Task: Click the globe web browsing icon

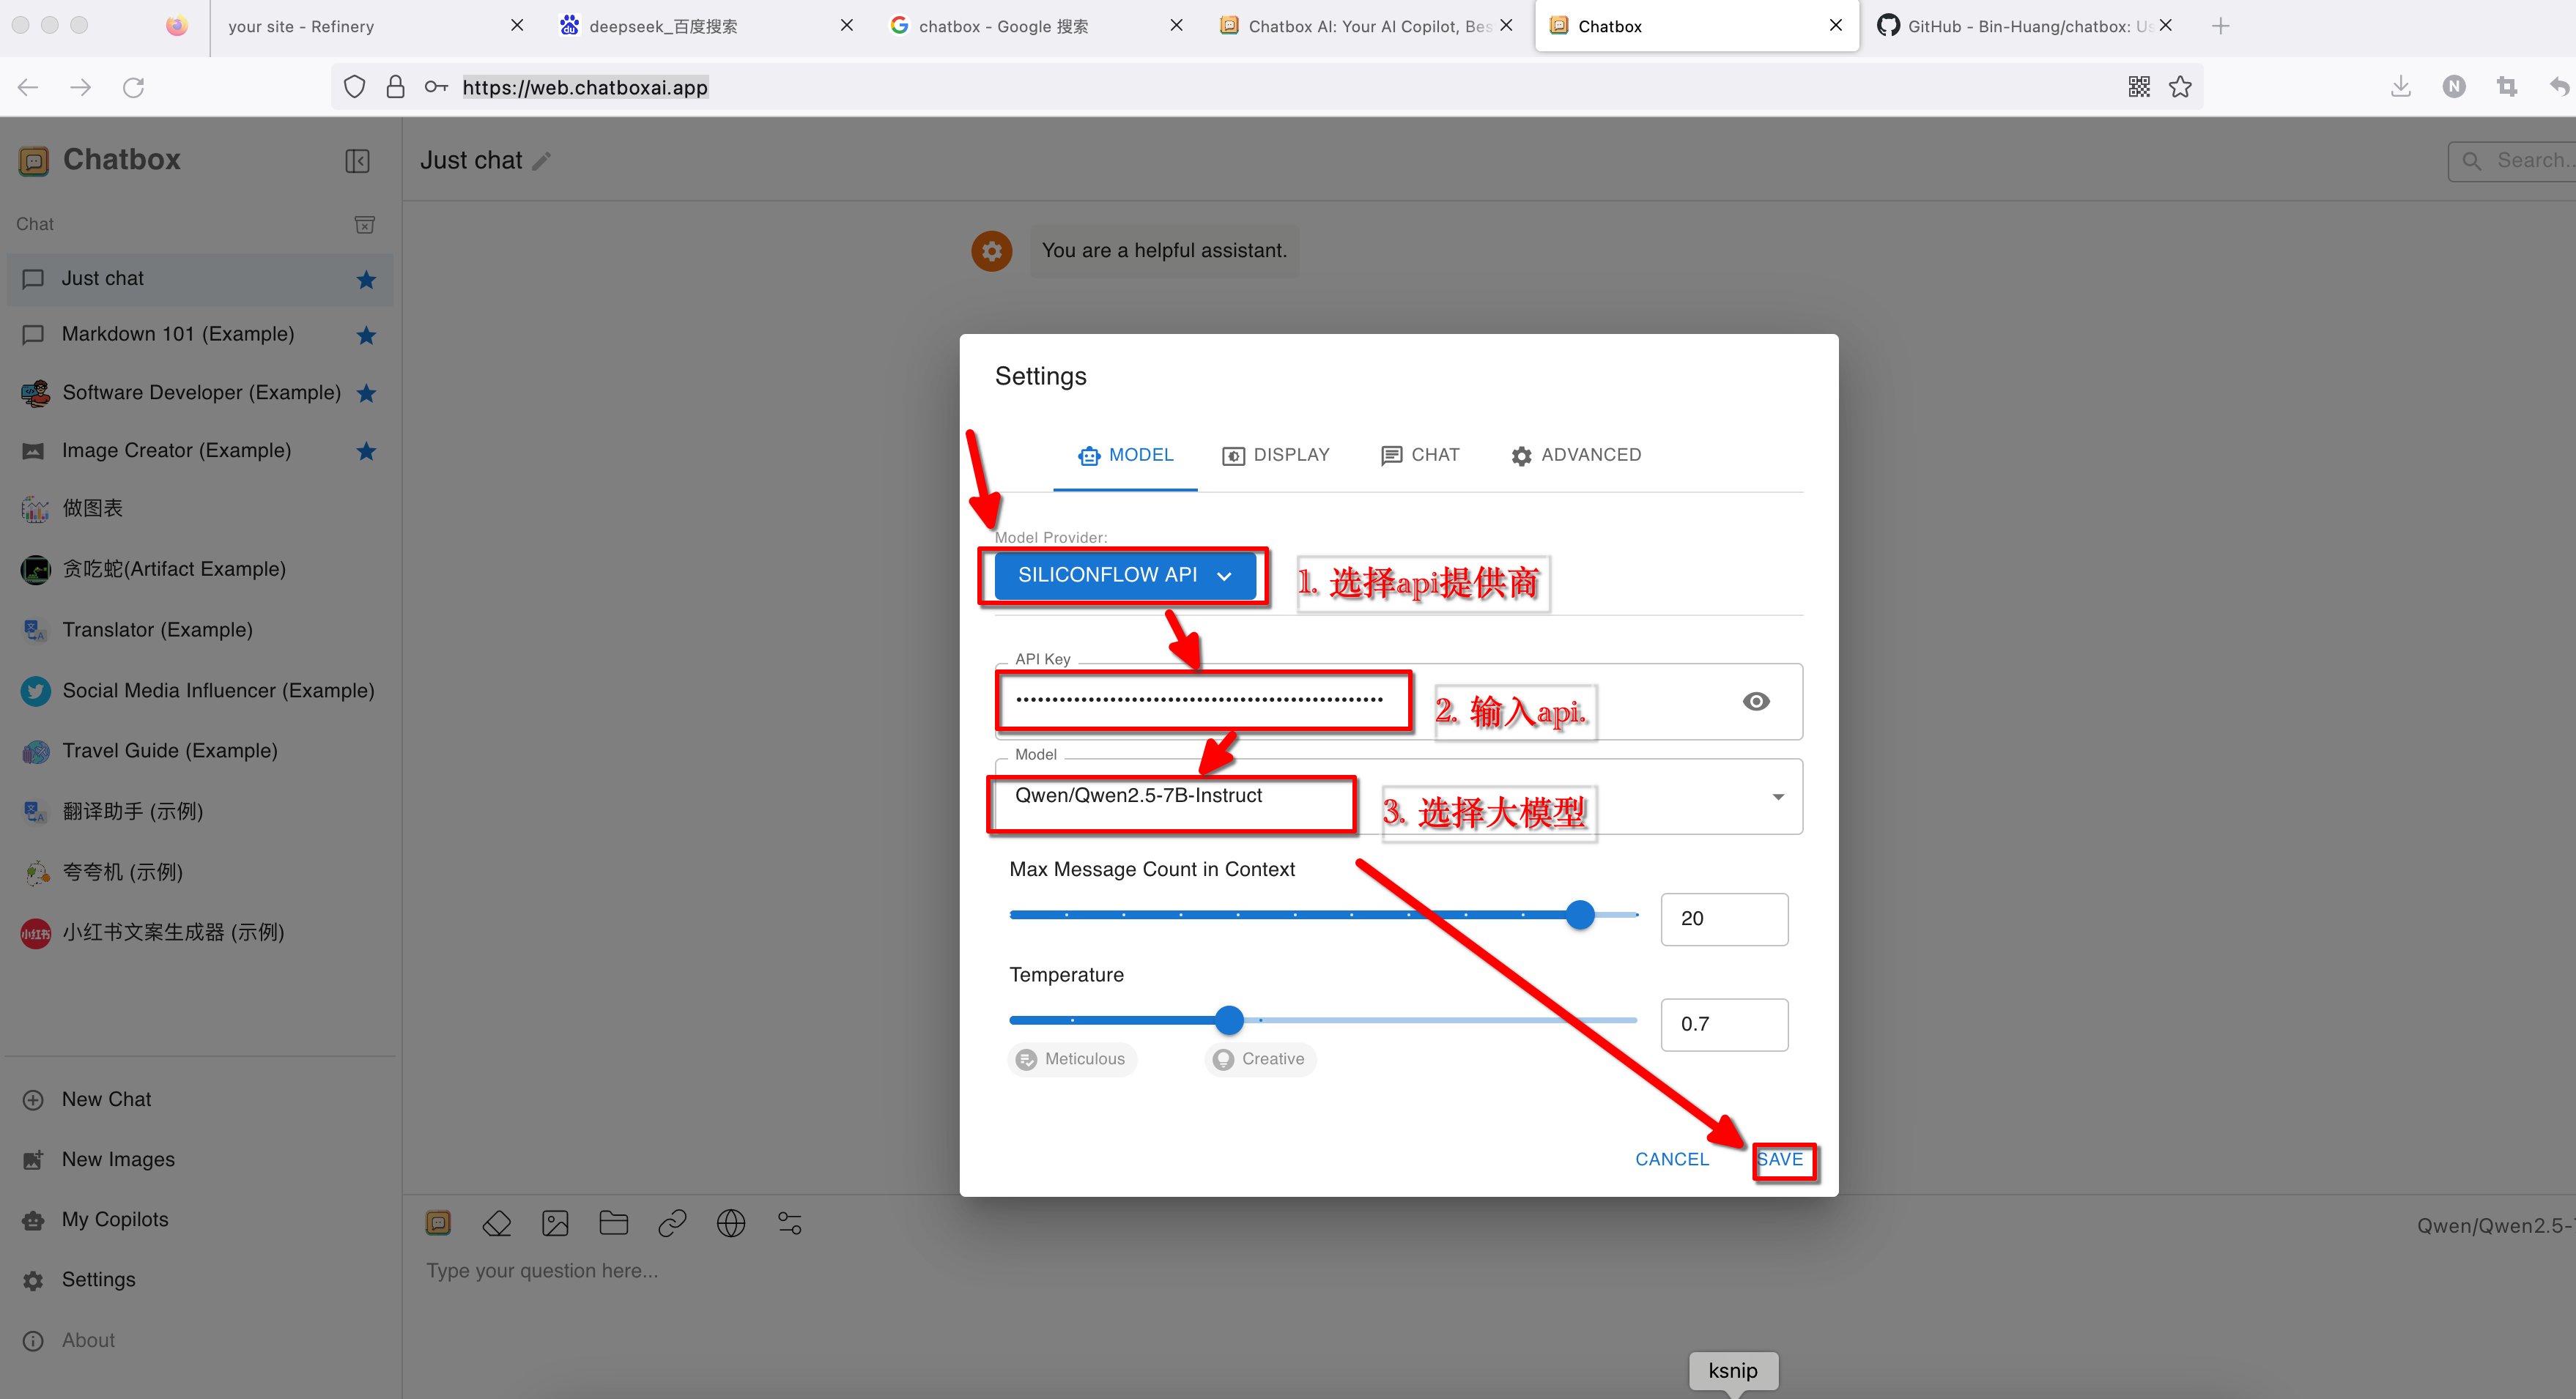Action: [731, 1223]
